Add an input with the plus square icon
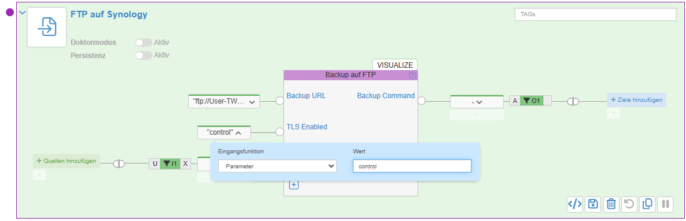This screenshot has height=221, width=686. (x=294, y=184)
